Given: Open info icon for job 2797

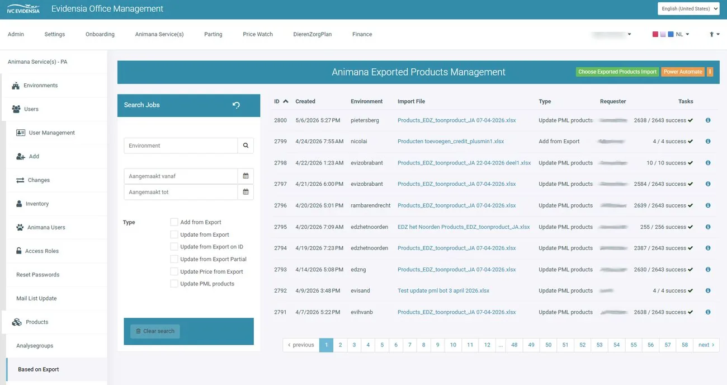Looking at the screenshot, I should pos(708,184).
